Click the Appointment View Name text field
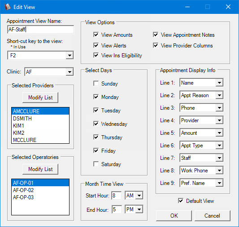The height and width of the screenshot is (227, 239). click(40, 30)
